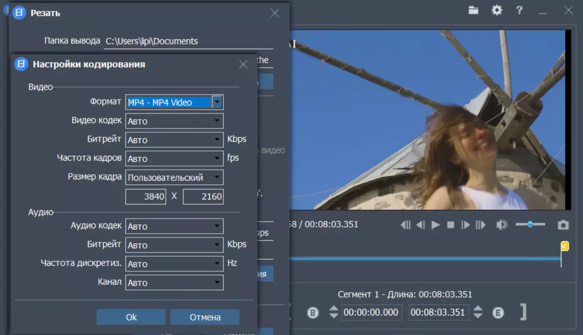Click the Отмена button
Image resolution: width=583 pixels, height=335 pixels.
pyautogui.click(x=205, y=317)
